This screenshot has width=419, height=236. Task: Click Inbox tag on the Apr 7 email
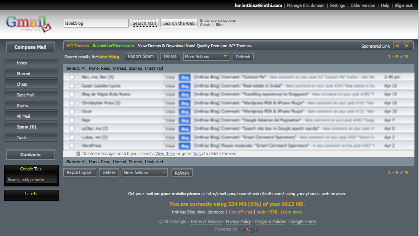point(170,120)
